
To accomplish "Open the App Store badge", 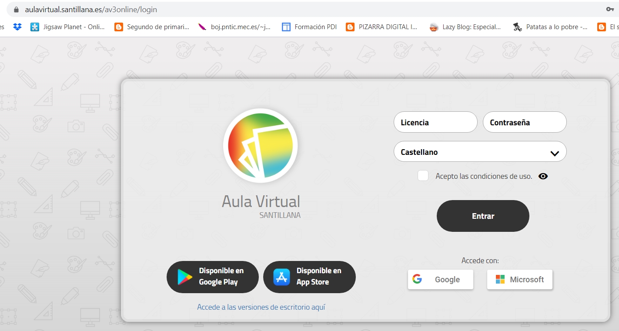I will click(309, 277).
